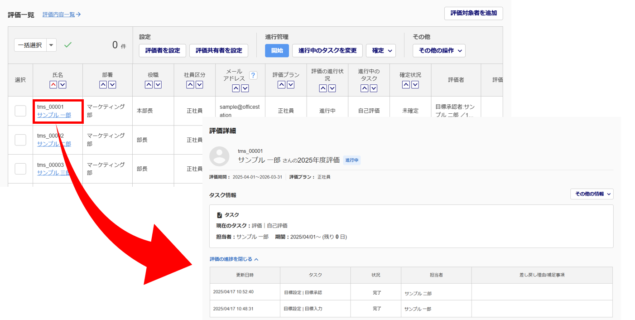Open the 一括選択 dropdown arrow
The width and height of the screenshot is (635, 320).
(51, 45)
